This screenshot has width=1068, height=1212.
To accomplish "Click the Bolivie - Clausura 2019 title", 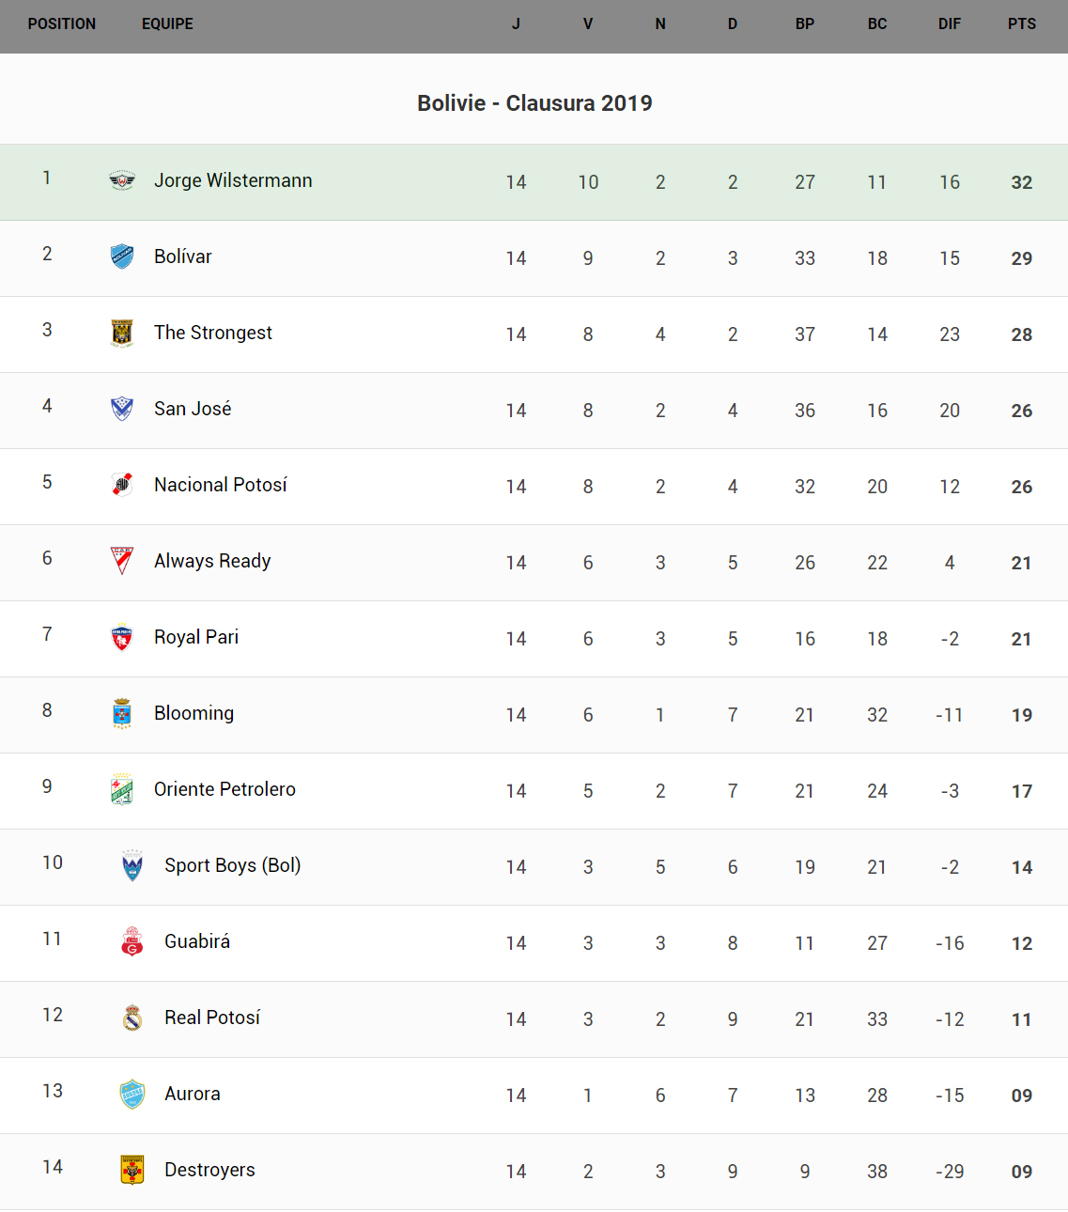I will tap(534, 103).
